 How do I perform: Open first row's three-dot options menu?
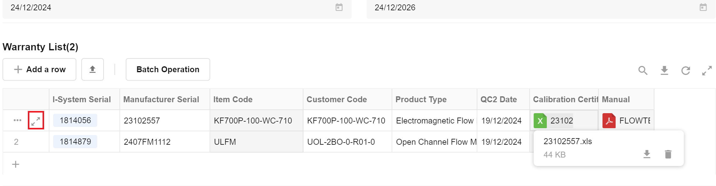(18, 120)
